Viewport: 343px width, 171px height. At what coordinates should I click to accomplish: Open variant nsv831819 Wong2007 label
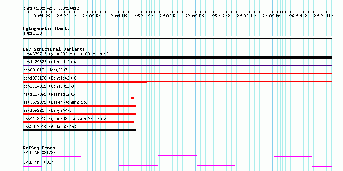(46, 70)
